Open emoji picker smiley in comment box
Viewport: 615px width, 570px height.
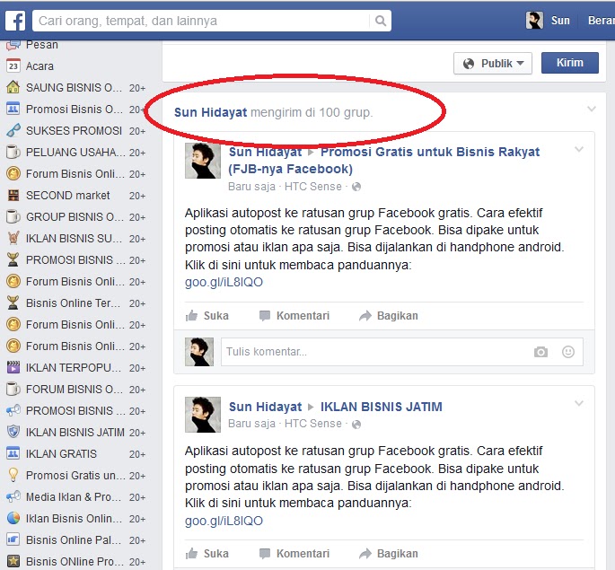(568, 352)
